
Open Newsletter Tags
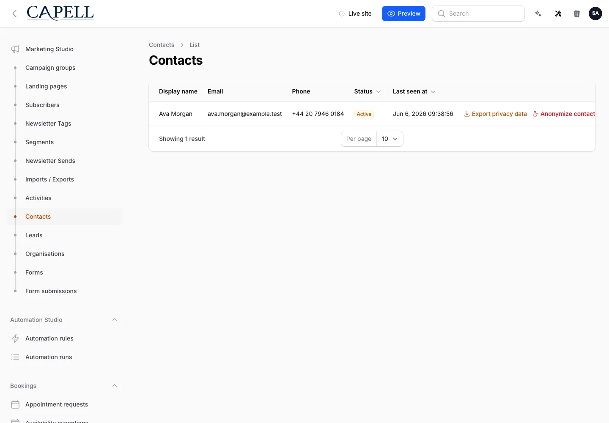click(48, 124)
